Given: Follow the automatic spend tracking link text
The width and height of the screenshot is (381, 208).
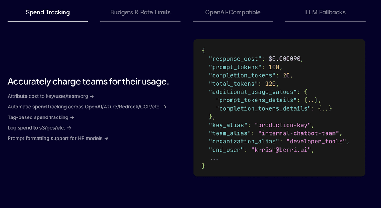Looking at the screenshot, I should [x=84, y=107].
